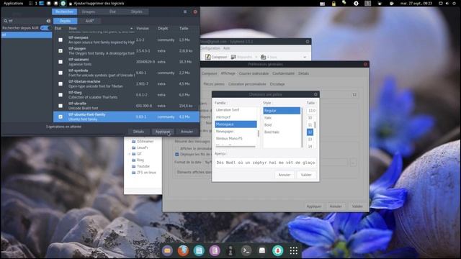The height and width of the screenshot is (259, 461).
Task: Click the font preview text field
Action: pyautogui.click(x=266, y=163)
